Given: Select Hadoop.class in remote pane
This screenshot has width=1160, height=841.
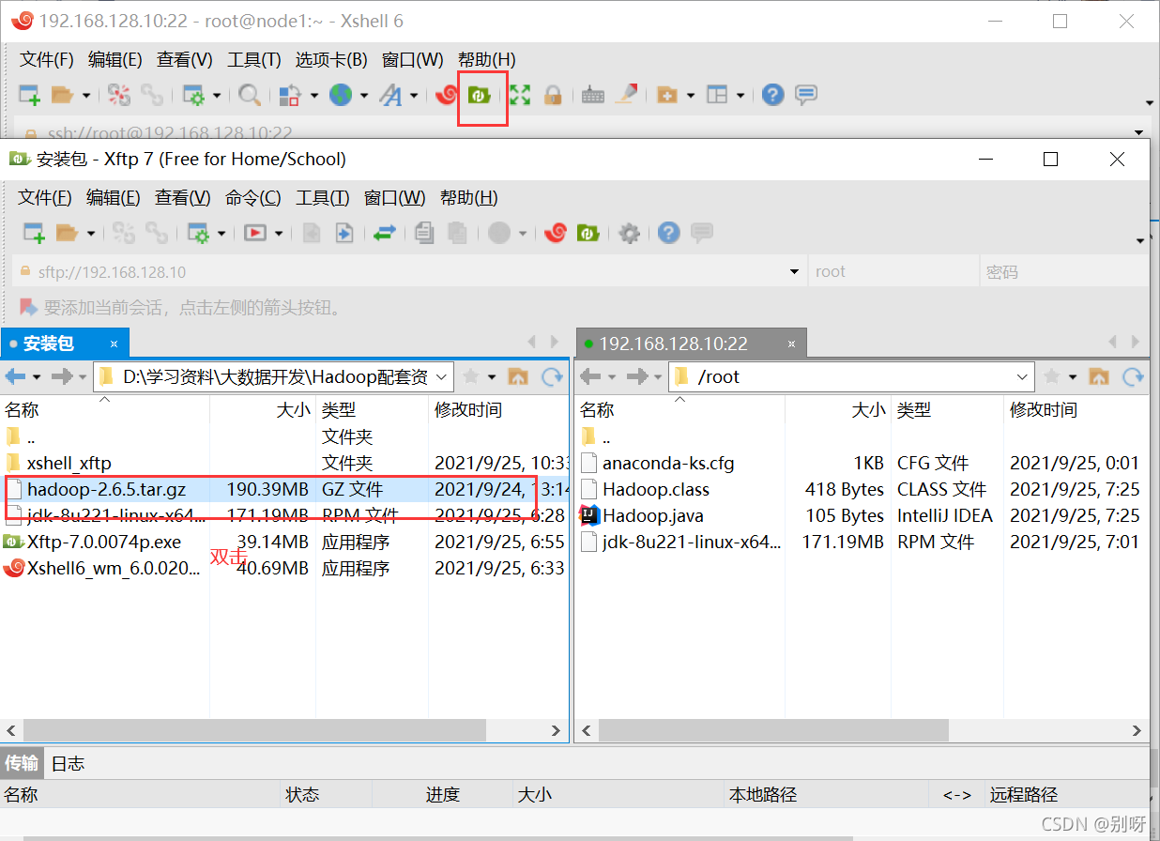Looking at the screenshot, I should tap(656, 489).
